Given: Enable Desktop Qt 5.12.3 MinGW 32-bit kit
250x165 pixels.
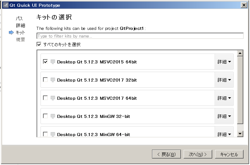Looking at the screenshot, I should tap(45, 116).
